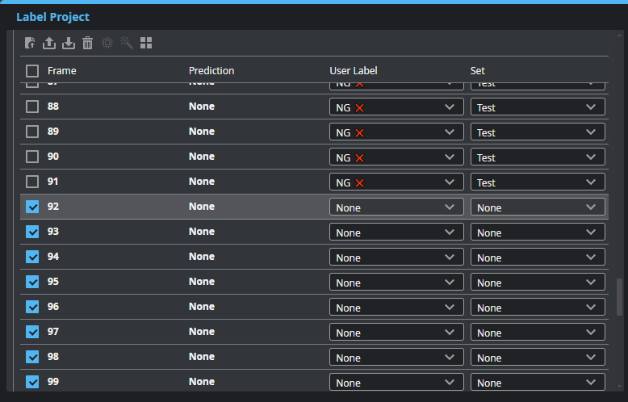Image resolution: width=628 pixels, height=402 pixels.
Task: Click the import file icon in toolbar
Action: click(30, 43)
